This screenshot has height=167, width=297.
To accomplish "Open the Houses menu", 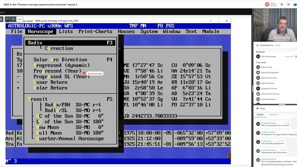I will (126, 32).
